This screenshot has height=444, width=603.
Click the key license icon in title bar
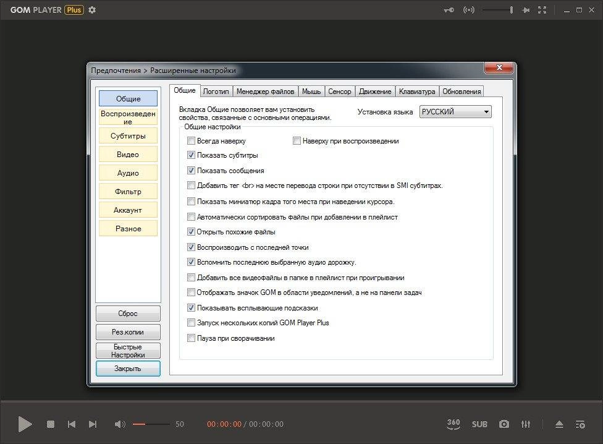pyautogui.click(x=449, y=10)
